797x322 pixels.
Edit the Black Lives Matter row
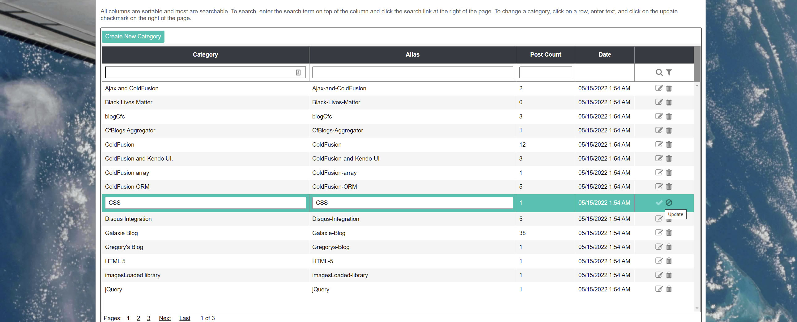659,102
